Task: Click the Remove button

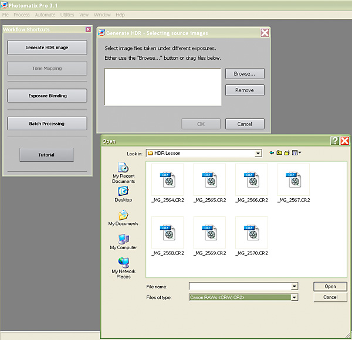Action: point(245,90)
